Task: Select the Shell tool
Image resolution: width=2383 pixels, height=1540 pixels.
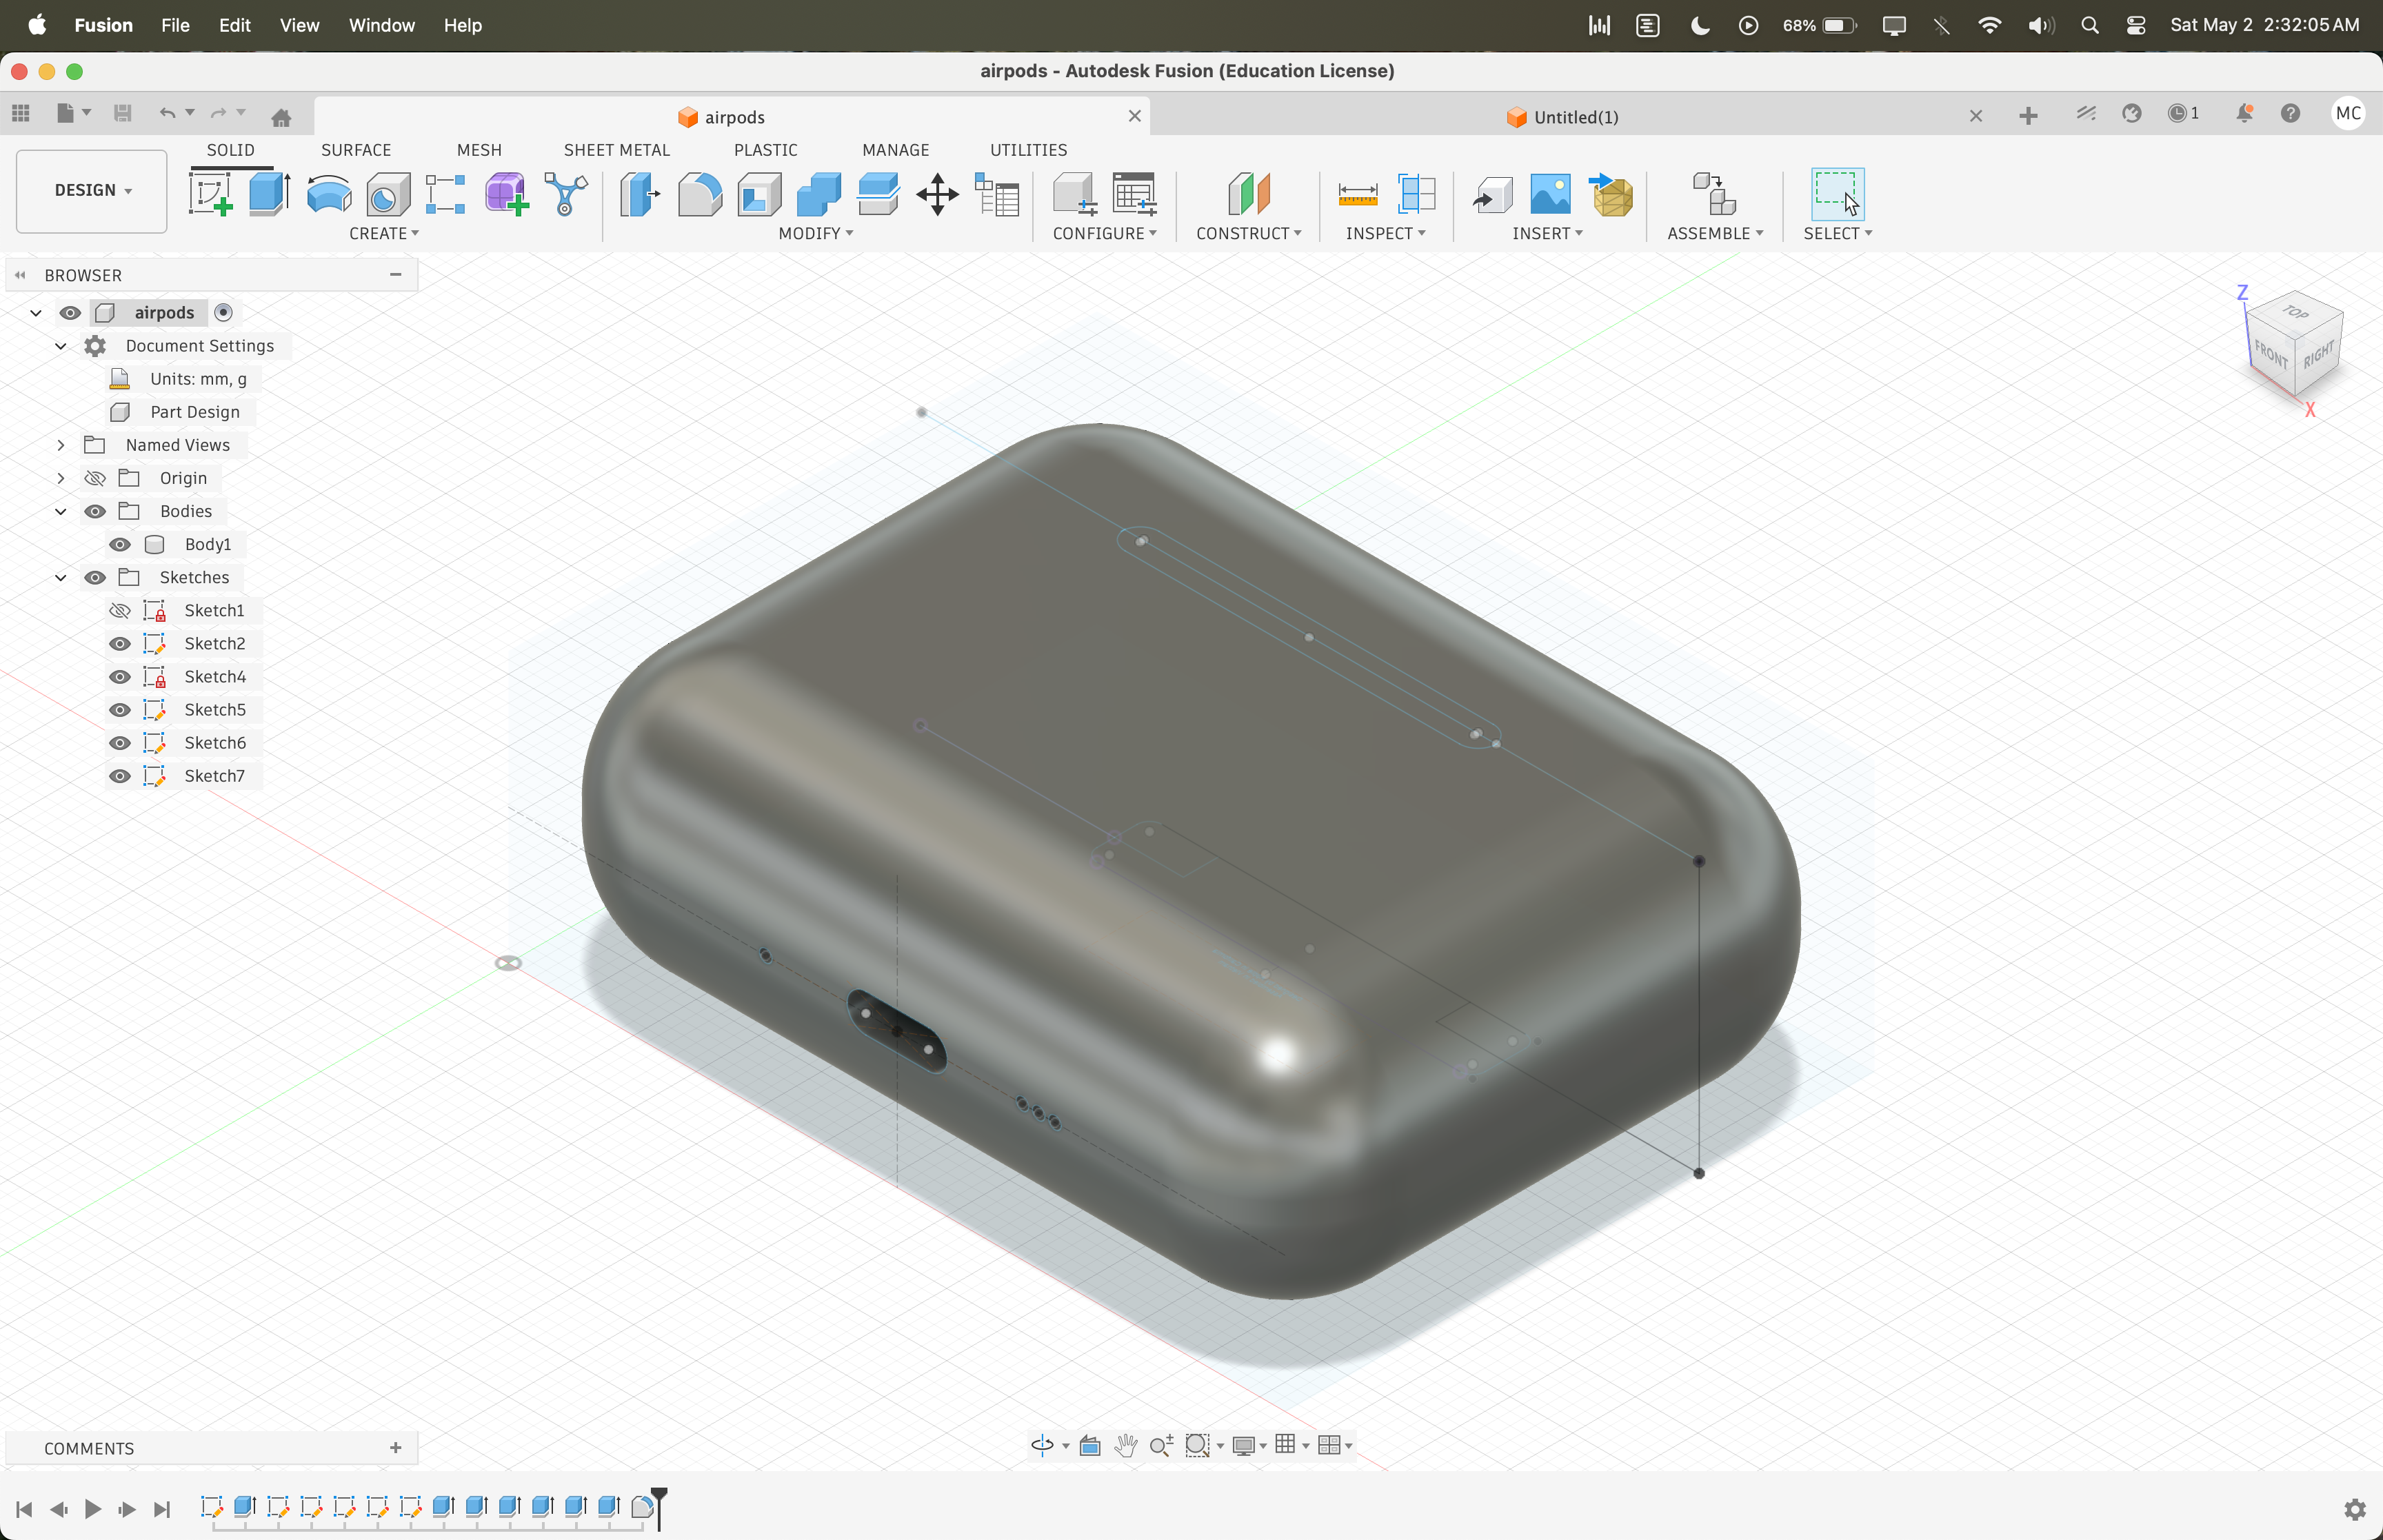Action: (760, 194)
